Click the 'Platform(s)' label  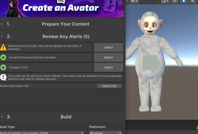tap(97, 127)
